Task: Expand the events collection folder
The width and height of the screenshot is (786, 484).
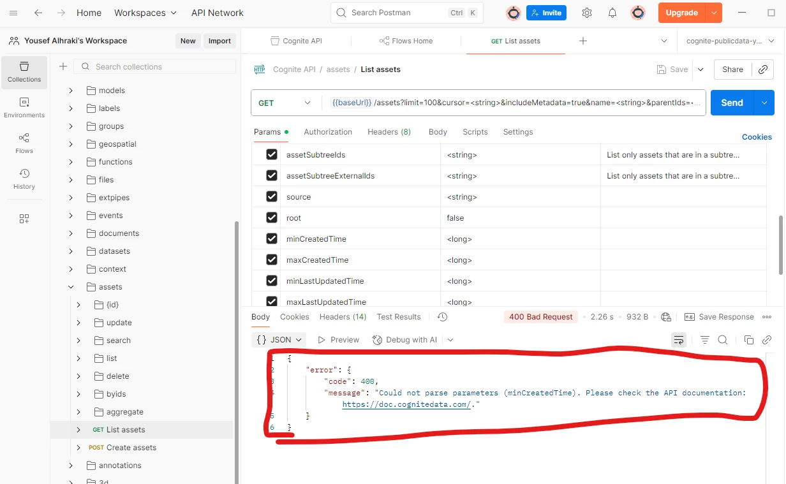Action: (x=71, y=216)
